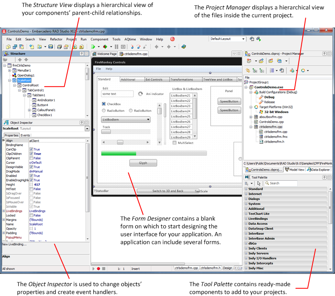Enable the MultiSelect checkbox
Viewport: 335px width, 296px height.
174,143
